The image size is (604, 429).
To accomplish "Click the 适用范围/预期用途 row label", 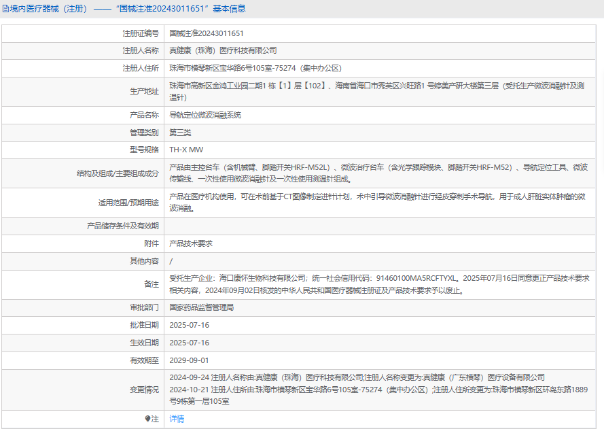I will pyautogui.click(x=128, y=203).
